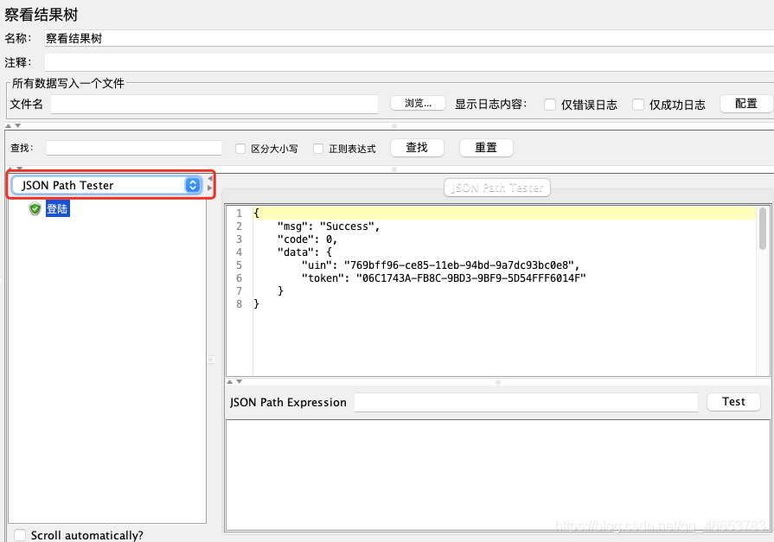
Task: Click the green shield success icon beside 登陆
Action: point(35,209)
